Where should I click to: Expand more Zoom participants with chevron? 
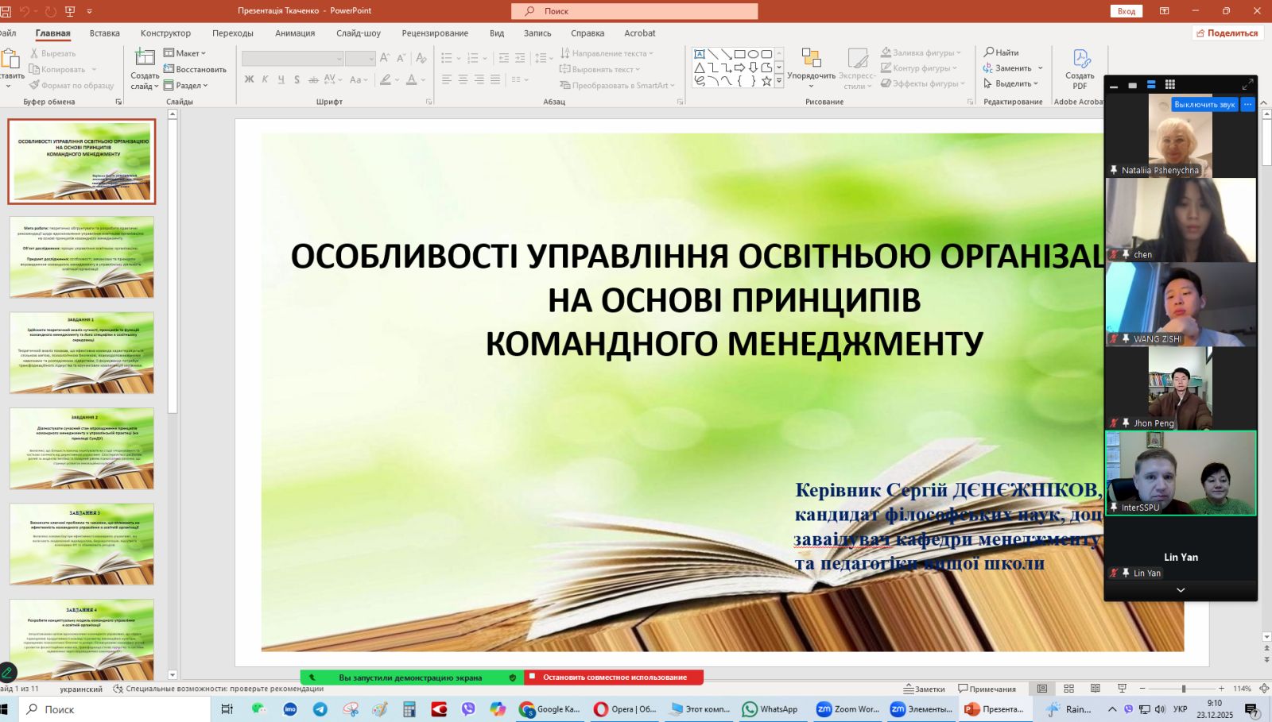pyautogui.click(x=1181, y=590)
